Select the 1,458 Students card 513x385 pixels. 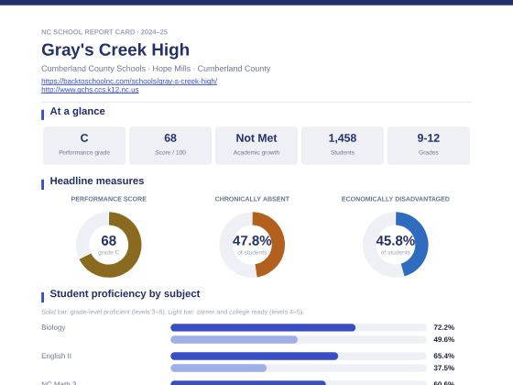coord(343,146)
